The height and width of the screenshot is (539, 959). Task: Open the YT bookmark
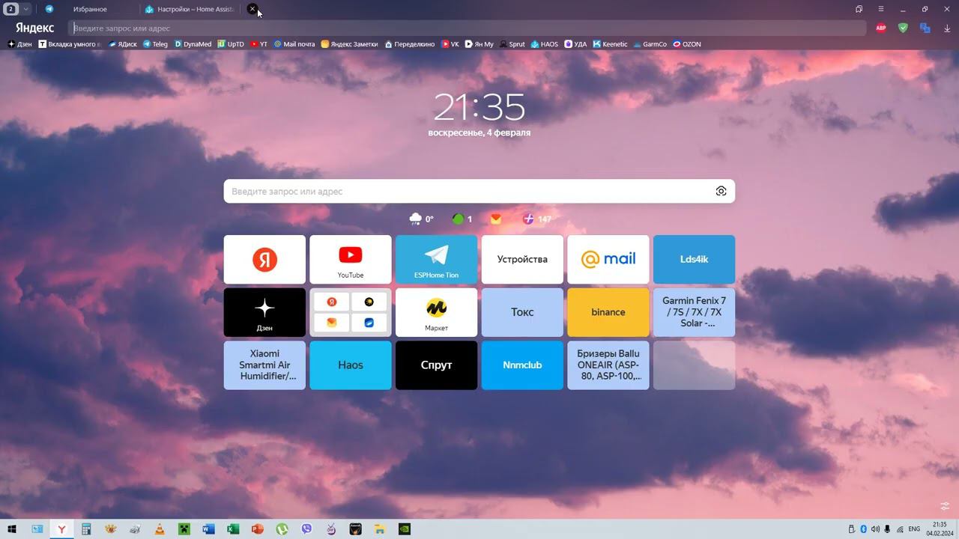(259, 44)
